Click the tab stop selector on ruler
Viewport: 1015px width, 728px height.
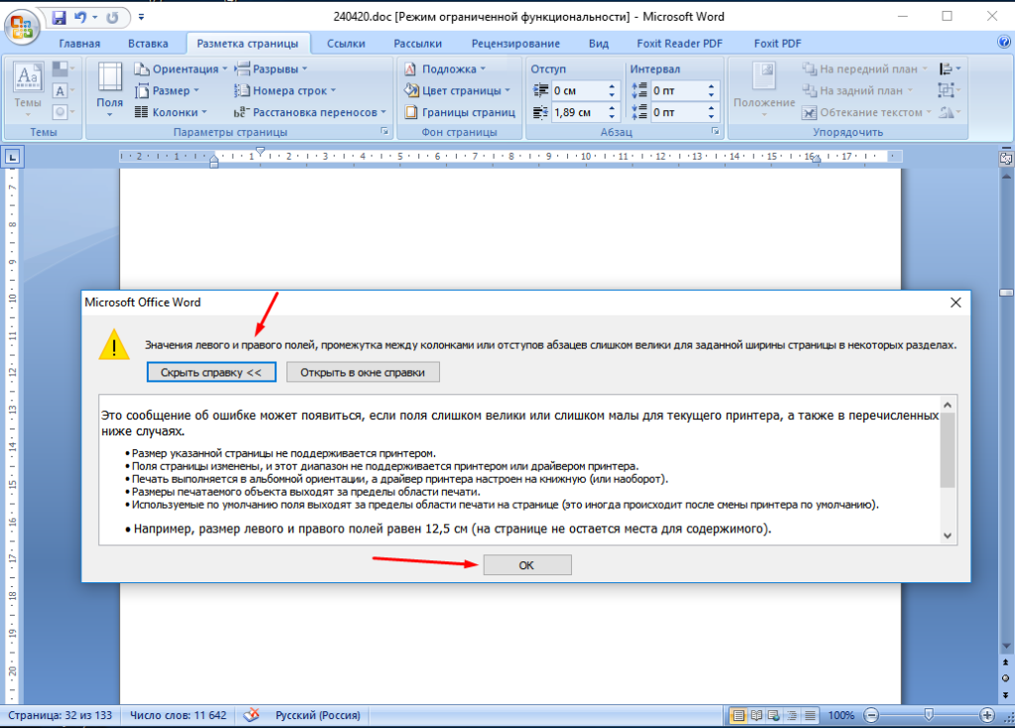(x=13, y=157)
